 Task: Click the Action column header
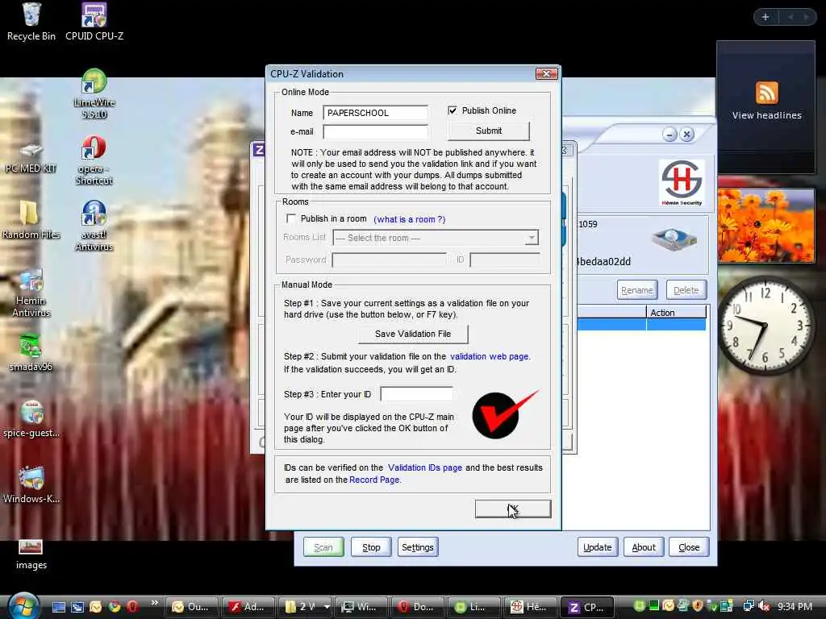(x=676, y=313)
